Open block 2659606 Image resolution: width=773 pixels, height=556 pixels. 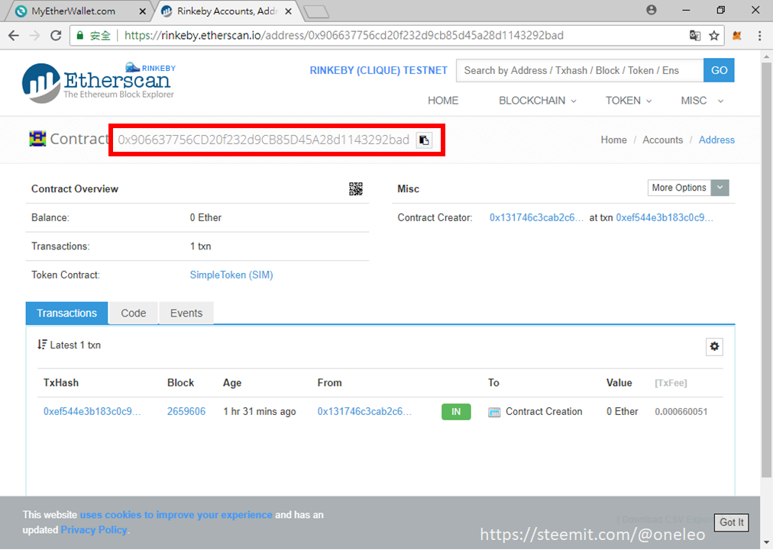186,412
